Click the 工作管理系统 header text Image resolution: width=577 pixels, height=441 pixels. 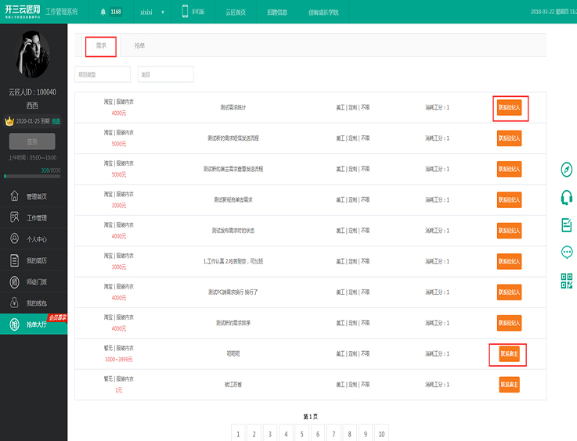point(61,12)
